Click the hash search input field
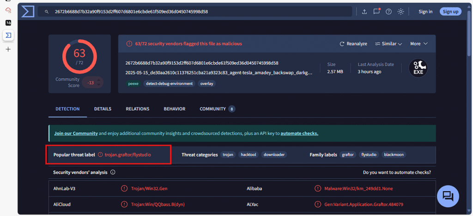This screenshot has height=216, width=473. click(195, 12)
